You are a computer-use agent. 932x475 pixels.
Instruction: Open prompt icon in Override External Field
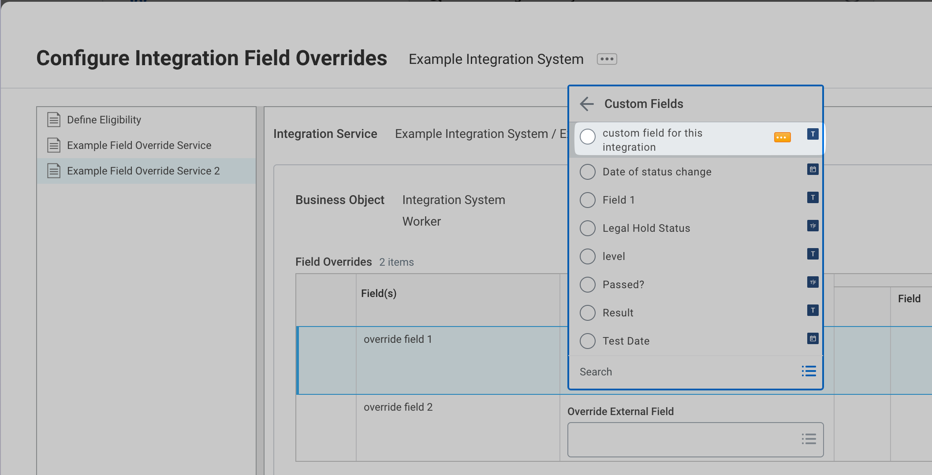click(x=809, y=439)
